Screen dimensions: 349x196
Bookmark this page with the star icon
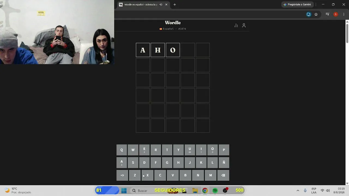(x=316, y=14)
